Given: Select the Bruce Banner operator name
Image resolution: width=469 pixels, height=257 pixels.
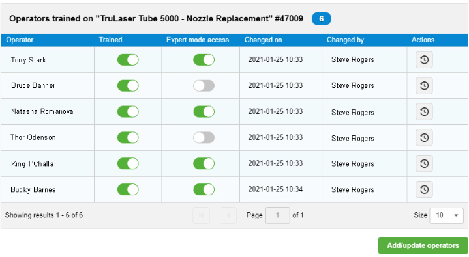Looking at the screenshot, I should (x=33, y=85).
